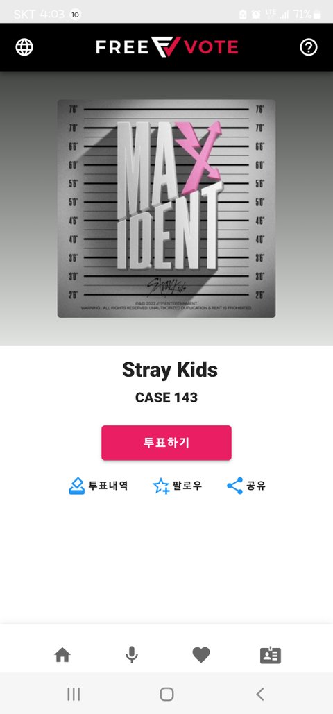Open the microphone tab
This screenshot has width=333, height=714.
(132, 655)
